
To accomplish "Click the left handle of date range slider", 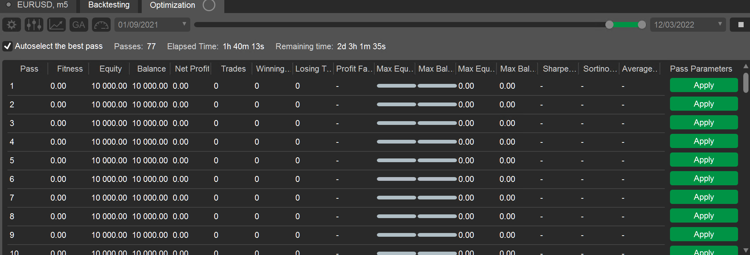I will click(x=609, y=25).
